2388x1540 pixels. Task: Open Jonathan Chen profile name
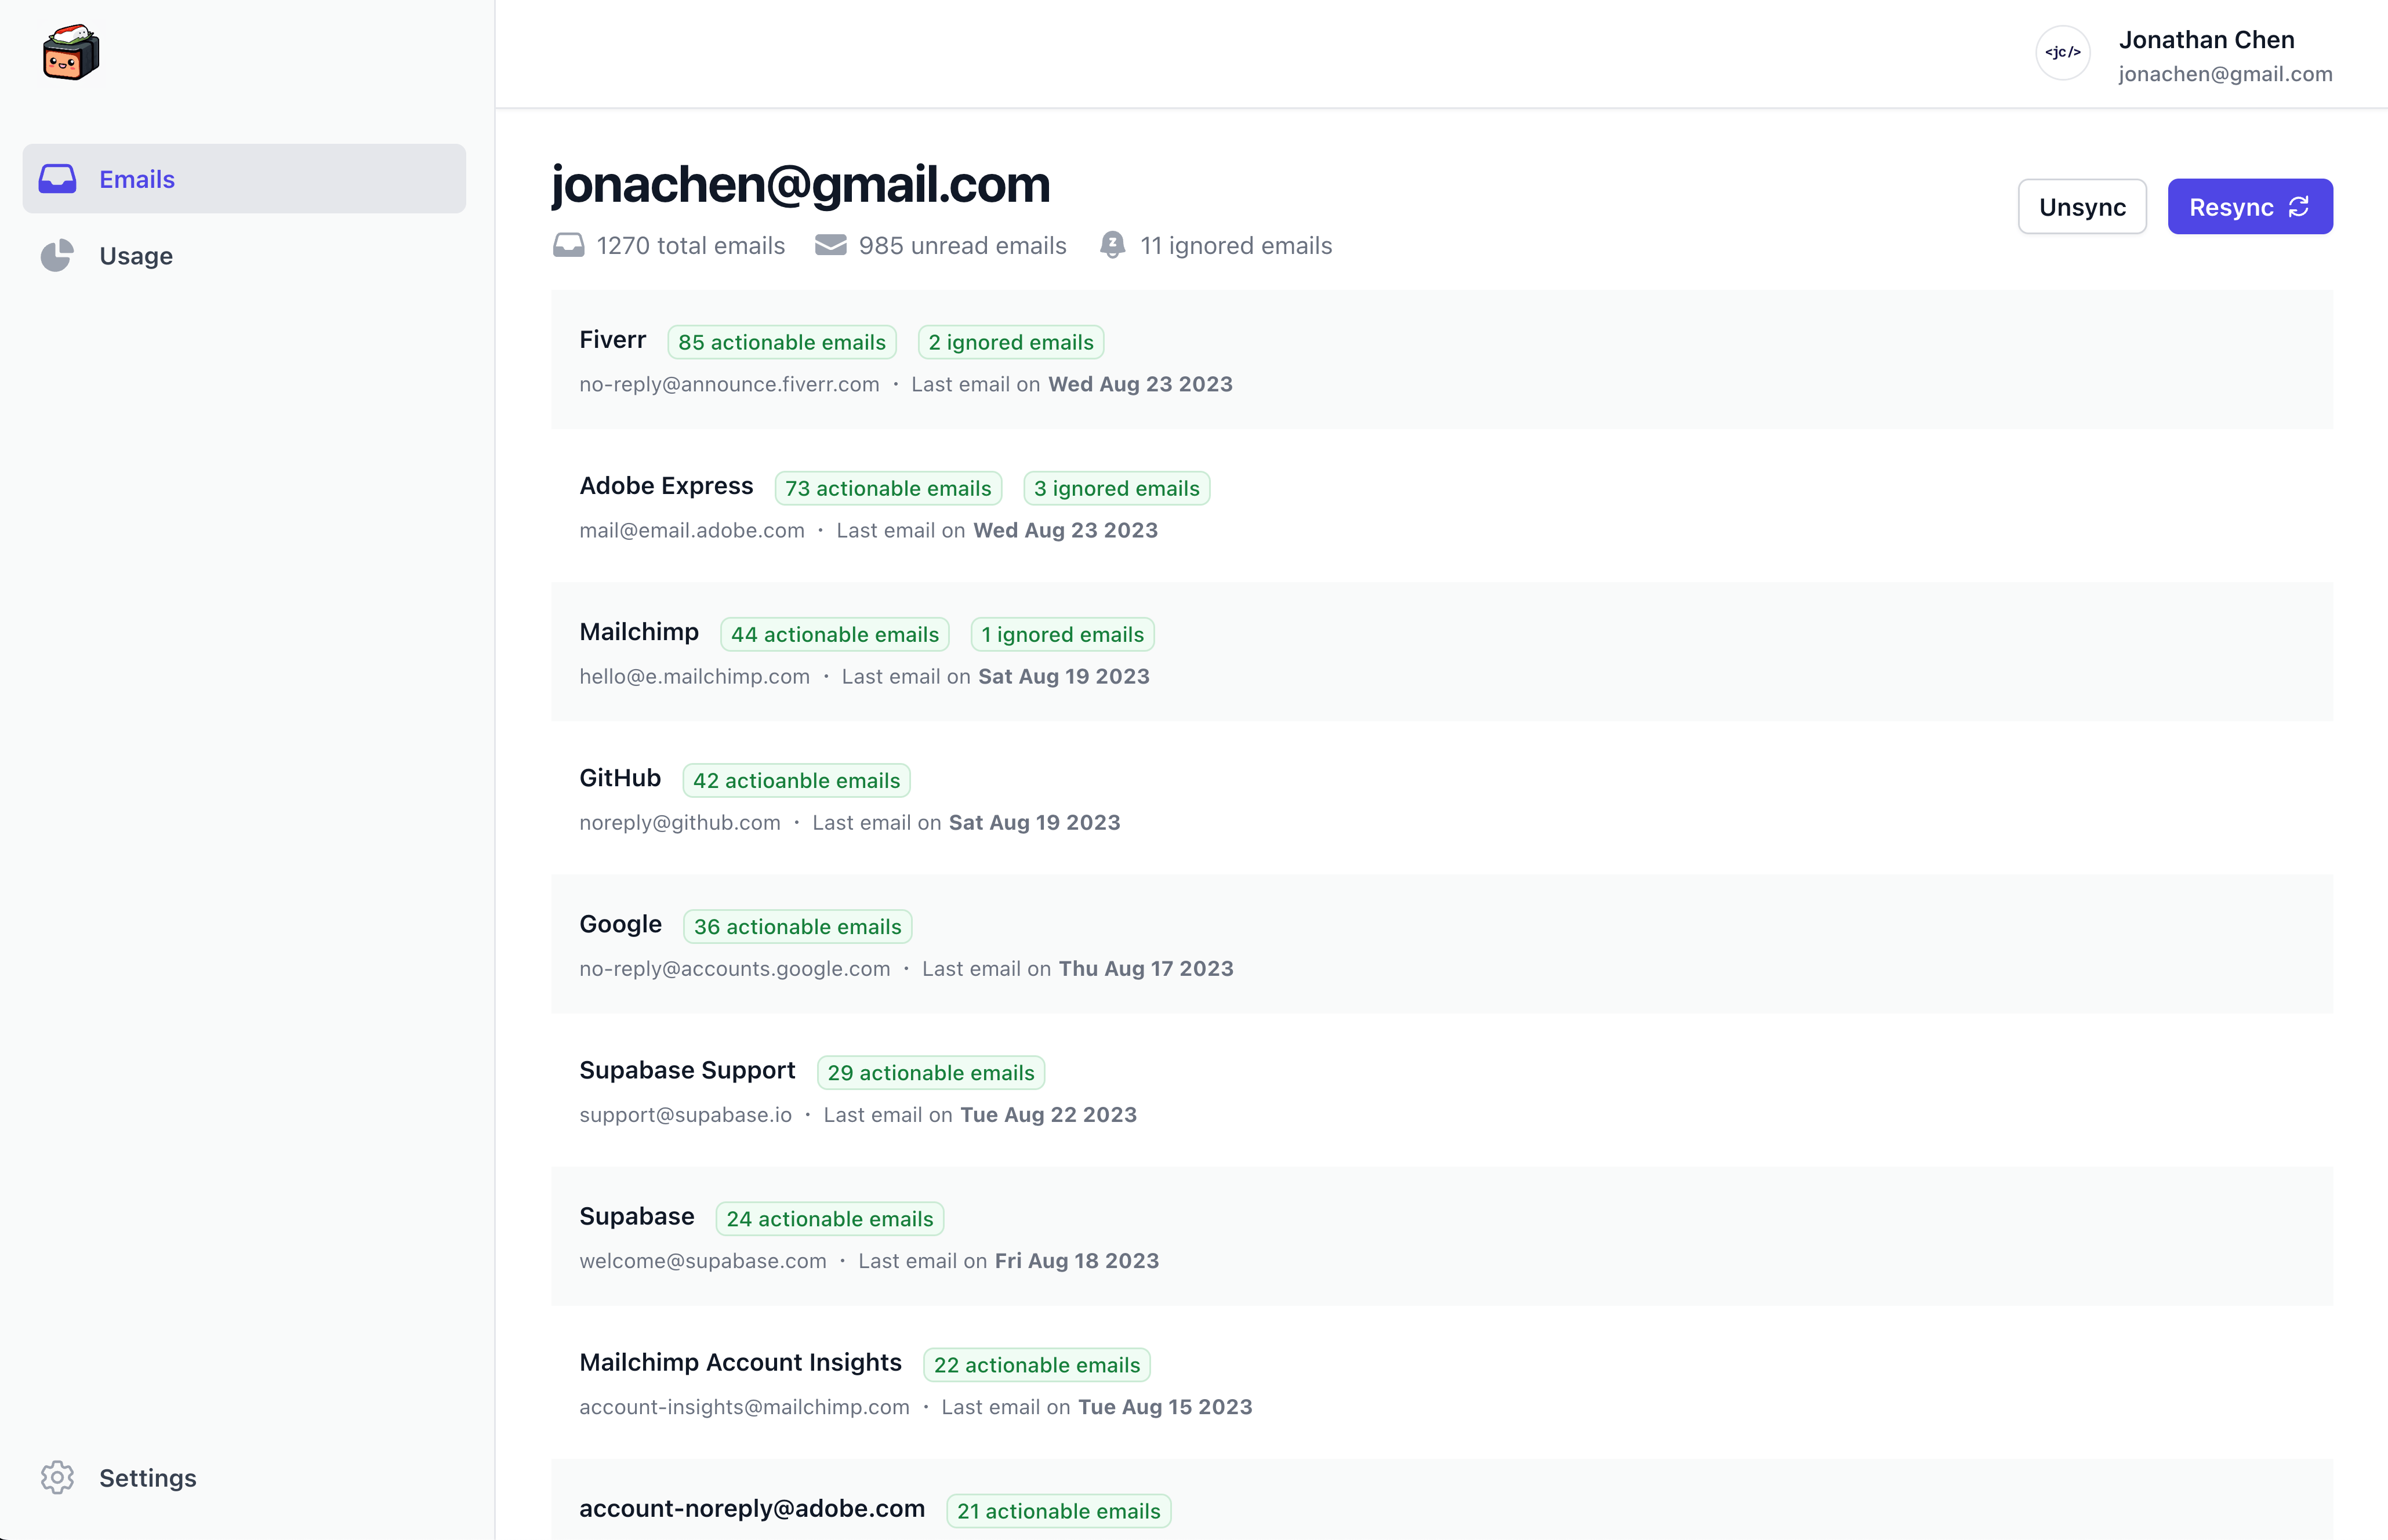(x=2206, y=40)
